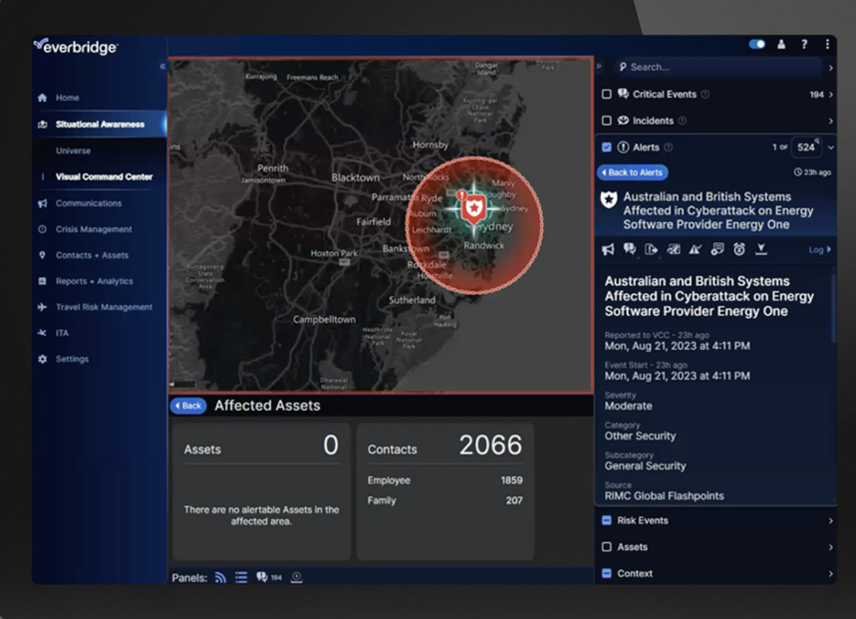This screenshot has width=856, height=619.
Task: Switch the blue toggle in the top bar
Action: point(757,44)
